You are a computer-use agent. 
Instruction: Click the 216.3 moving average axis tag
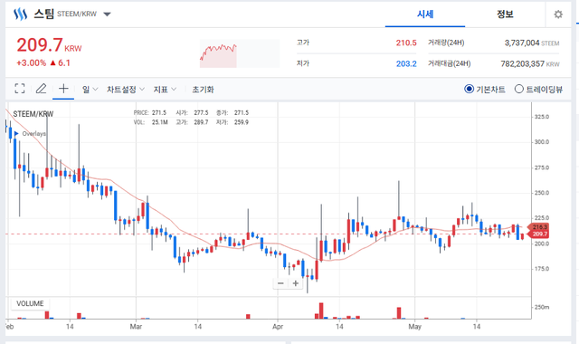click(539, 227)
